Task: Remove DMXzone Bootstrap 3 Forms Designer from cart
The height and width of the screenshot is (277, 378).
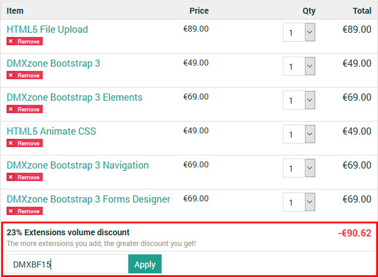Action: click(24, 211)
